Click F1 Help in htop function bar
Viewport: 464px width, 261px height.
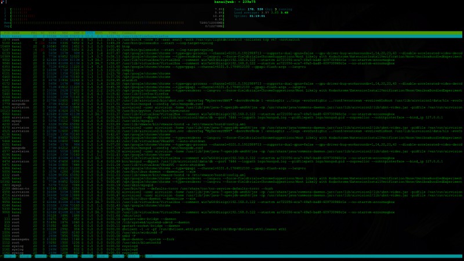[8, 256]
